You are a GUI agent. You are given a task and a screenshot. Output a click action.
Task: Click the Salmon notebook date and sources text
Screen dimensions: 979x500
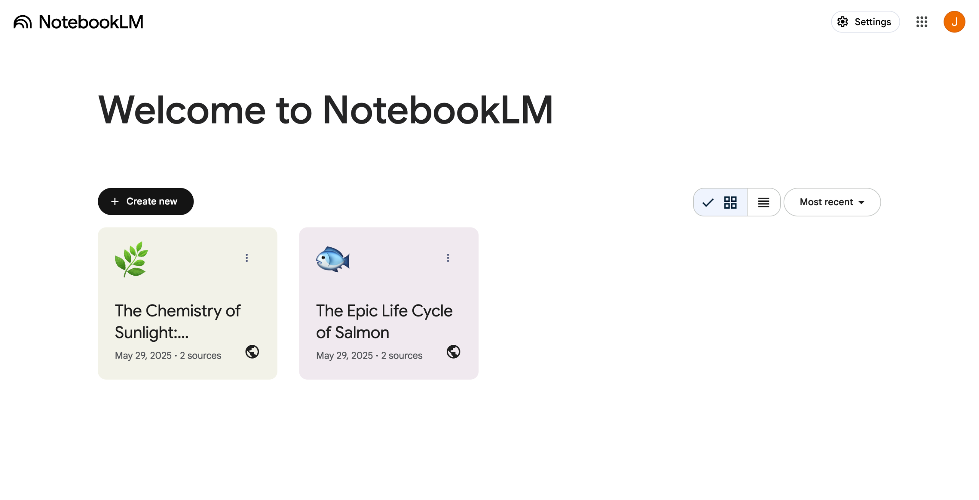pyautogui.click(x=369, y=356)
